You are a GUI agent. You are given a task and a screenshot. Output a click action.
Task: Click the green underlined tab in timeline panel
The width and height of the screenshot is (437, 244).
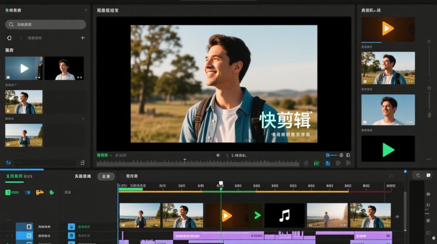(x=14, y=176)
